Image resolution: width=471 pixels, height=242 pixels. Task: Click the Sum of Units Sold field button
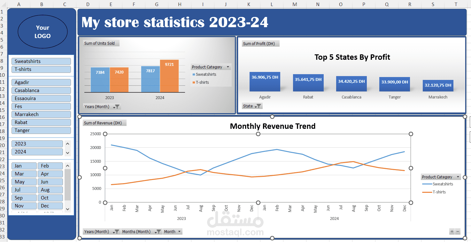(101, 43)
